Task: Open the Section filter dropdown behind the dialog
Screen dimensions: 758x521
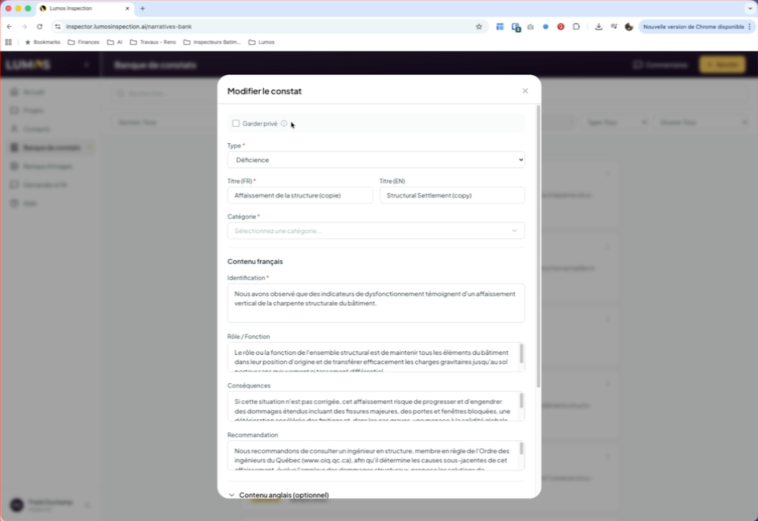Action: click(x=164, y=122)
